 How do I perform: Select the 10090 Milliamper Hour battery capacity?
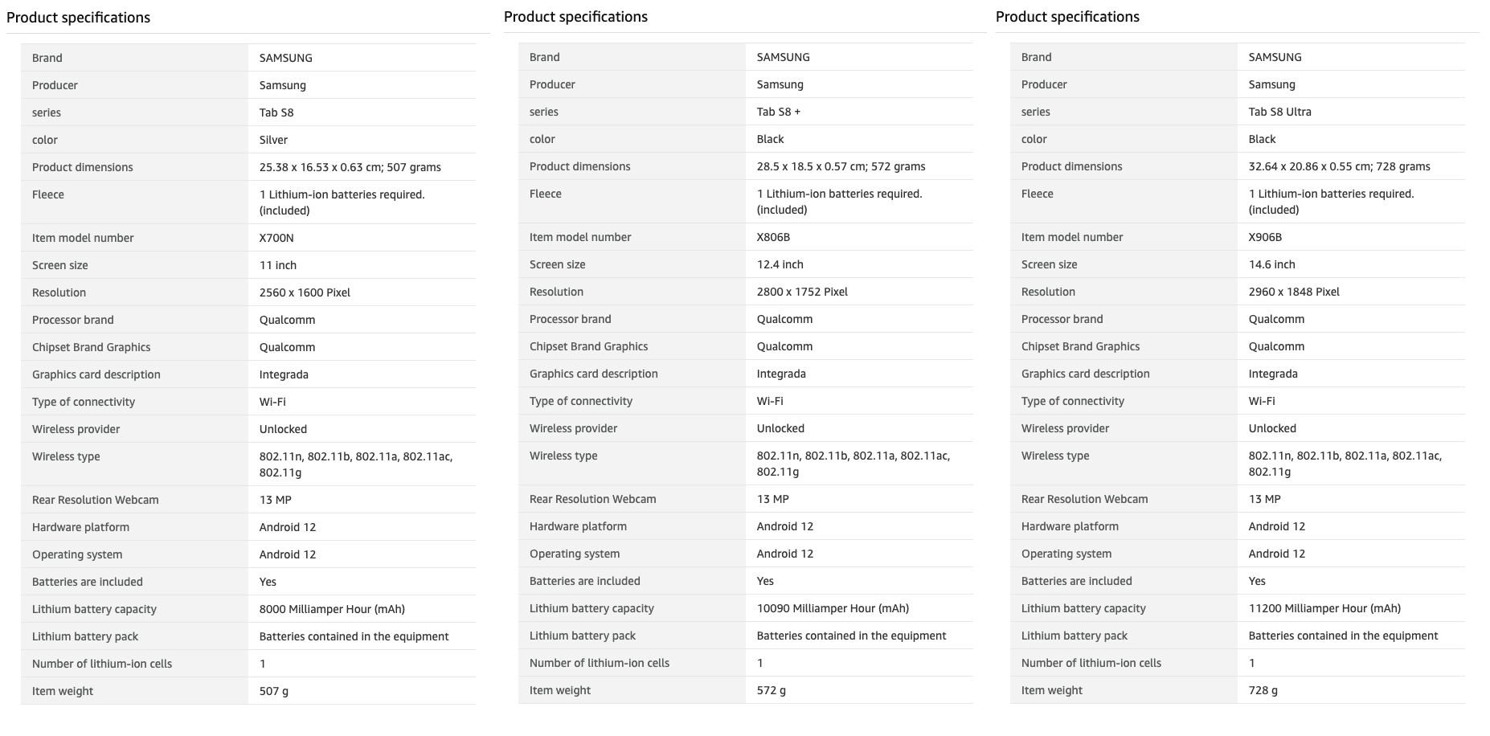[833, 608]
